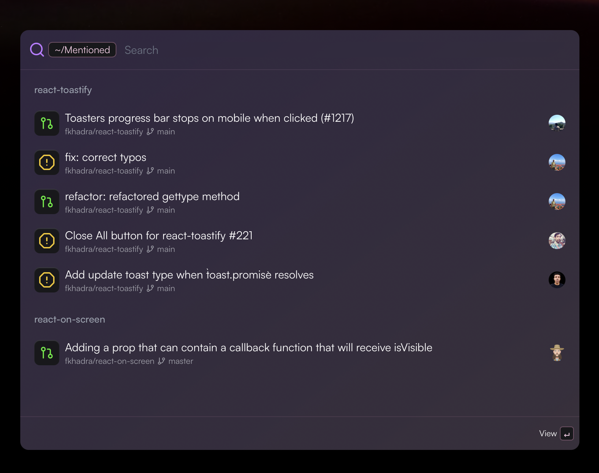
Task: Click the purple search magnifier icon
Action: click(x=37, y=50)
